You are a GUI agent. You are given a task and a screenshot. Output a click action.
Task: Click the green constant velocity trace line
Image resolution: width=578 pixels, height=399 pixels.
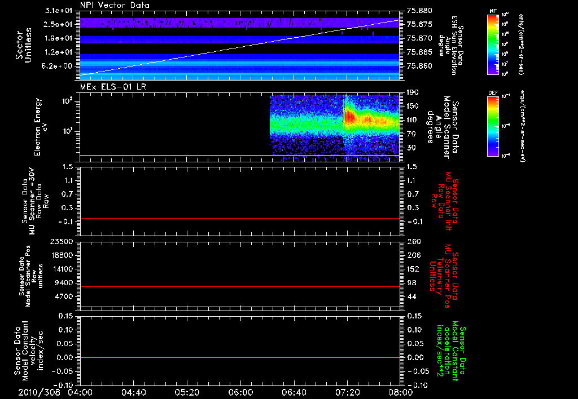pos(240,358)
